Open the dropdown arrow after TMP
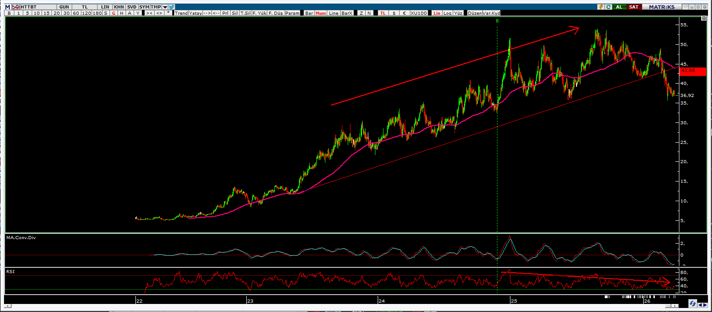Screen dimensions: 712x312 coord(165,7)
